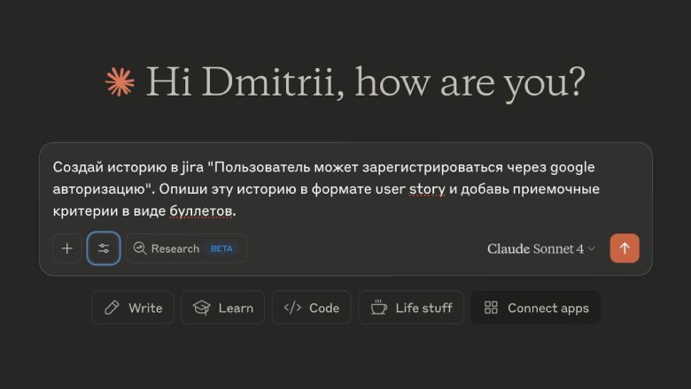
Task: Click the plus attachment icon
Action: coord(67,248)
